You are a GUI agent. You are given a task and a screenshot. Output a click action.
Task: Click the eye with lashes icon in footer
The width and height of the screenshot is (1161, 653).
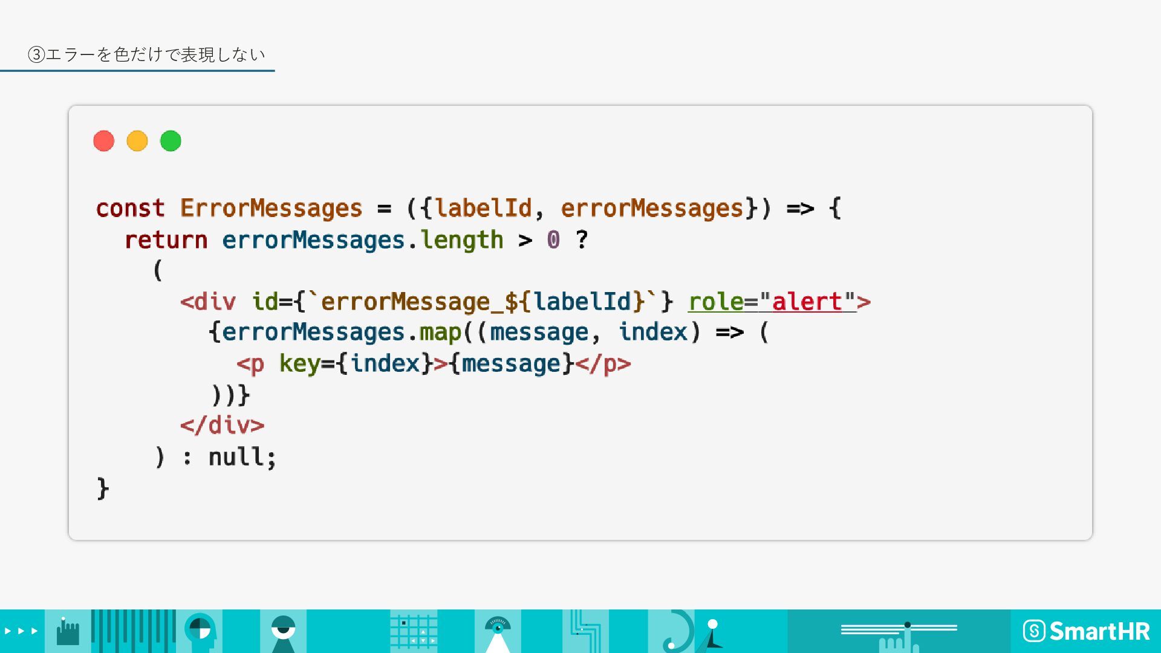coord(498,629)
